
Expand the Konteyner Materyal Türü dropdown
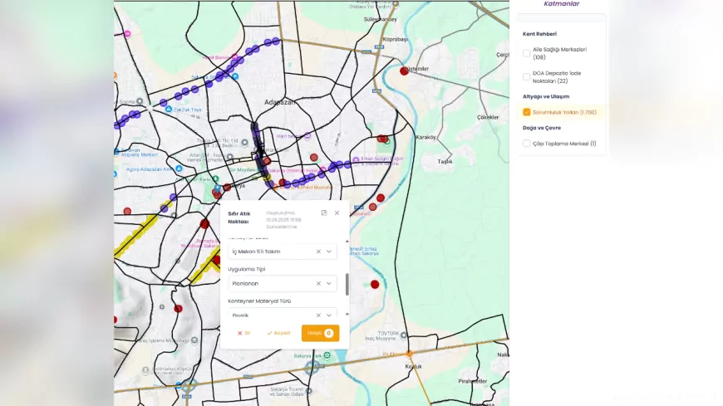click(329, 316)
